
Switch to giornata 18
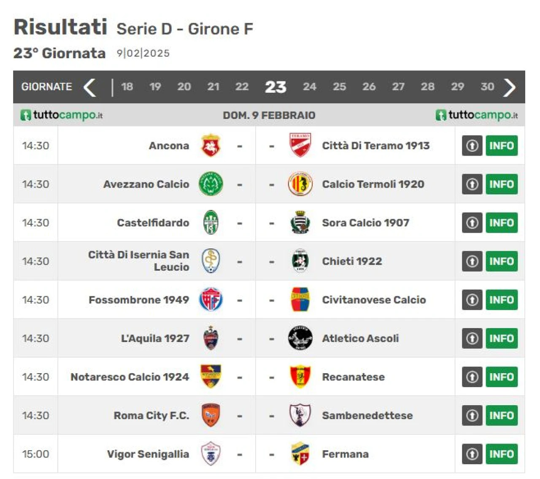(127, 87)
